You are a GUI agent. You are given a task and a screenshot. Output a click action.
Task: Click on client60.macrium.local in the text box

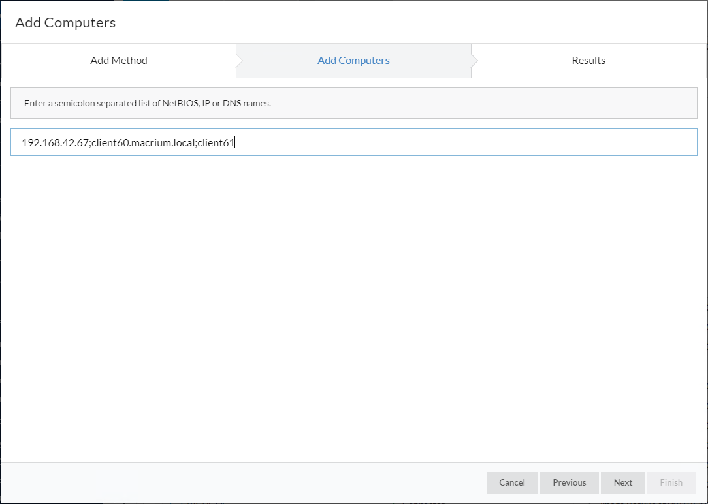click(143, 142)
